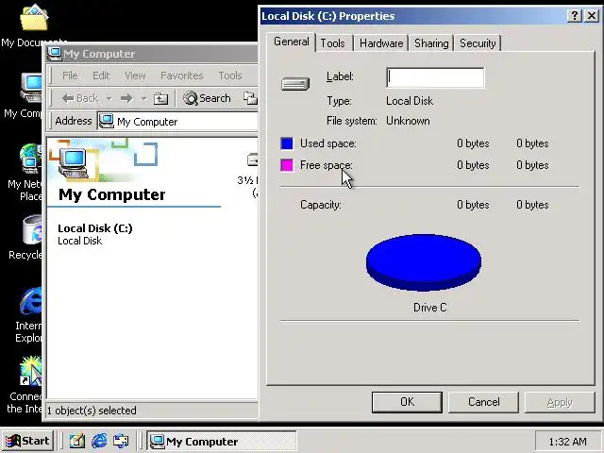Viewport: 604px width, 453px height.
Task: Select Internet Explorer desktop icon
Action: tap(31, 300)
